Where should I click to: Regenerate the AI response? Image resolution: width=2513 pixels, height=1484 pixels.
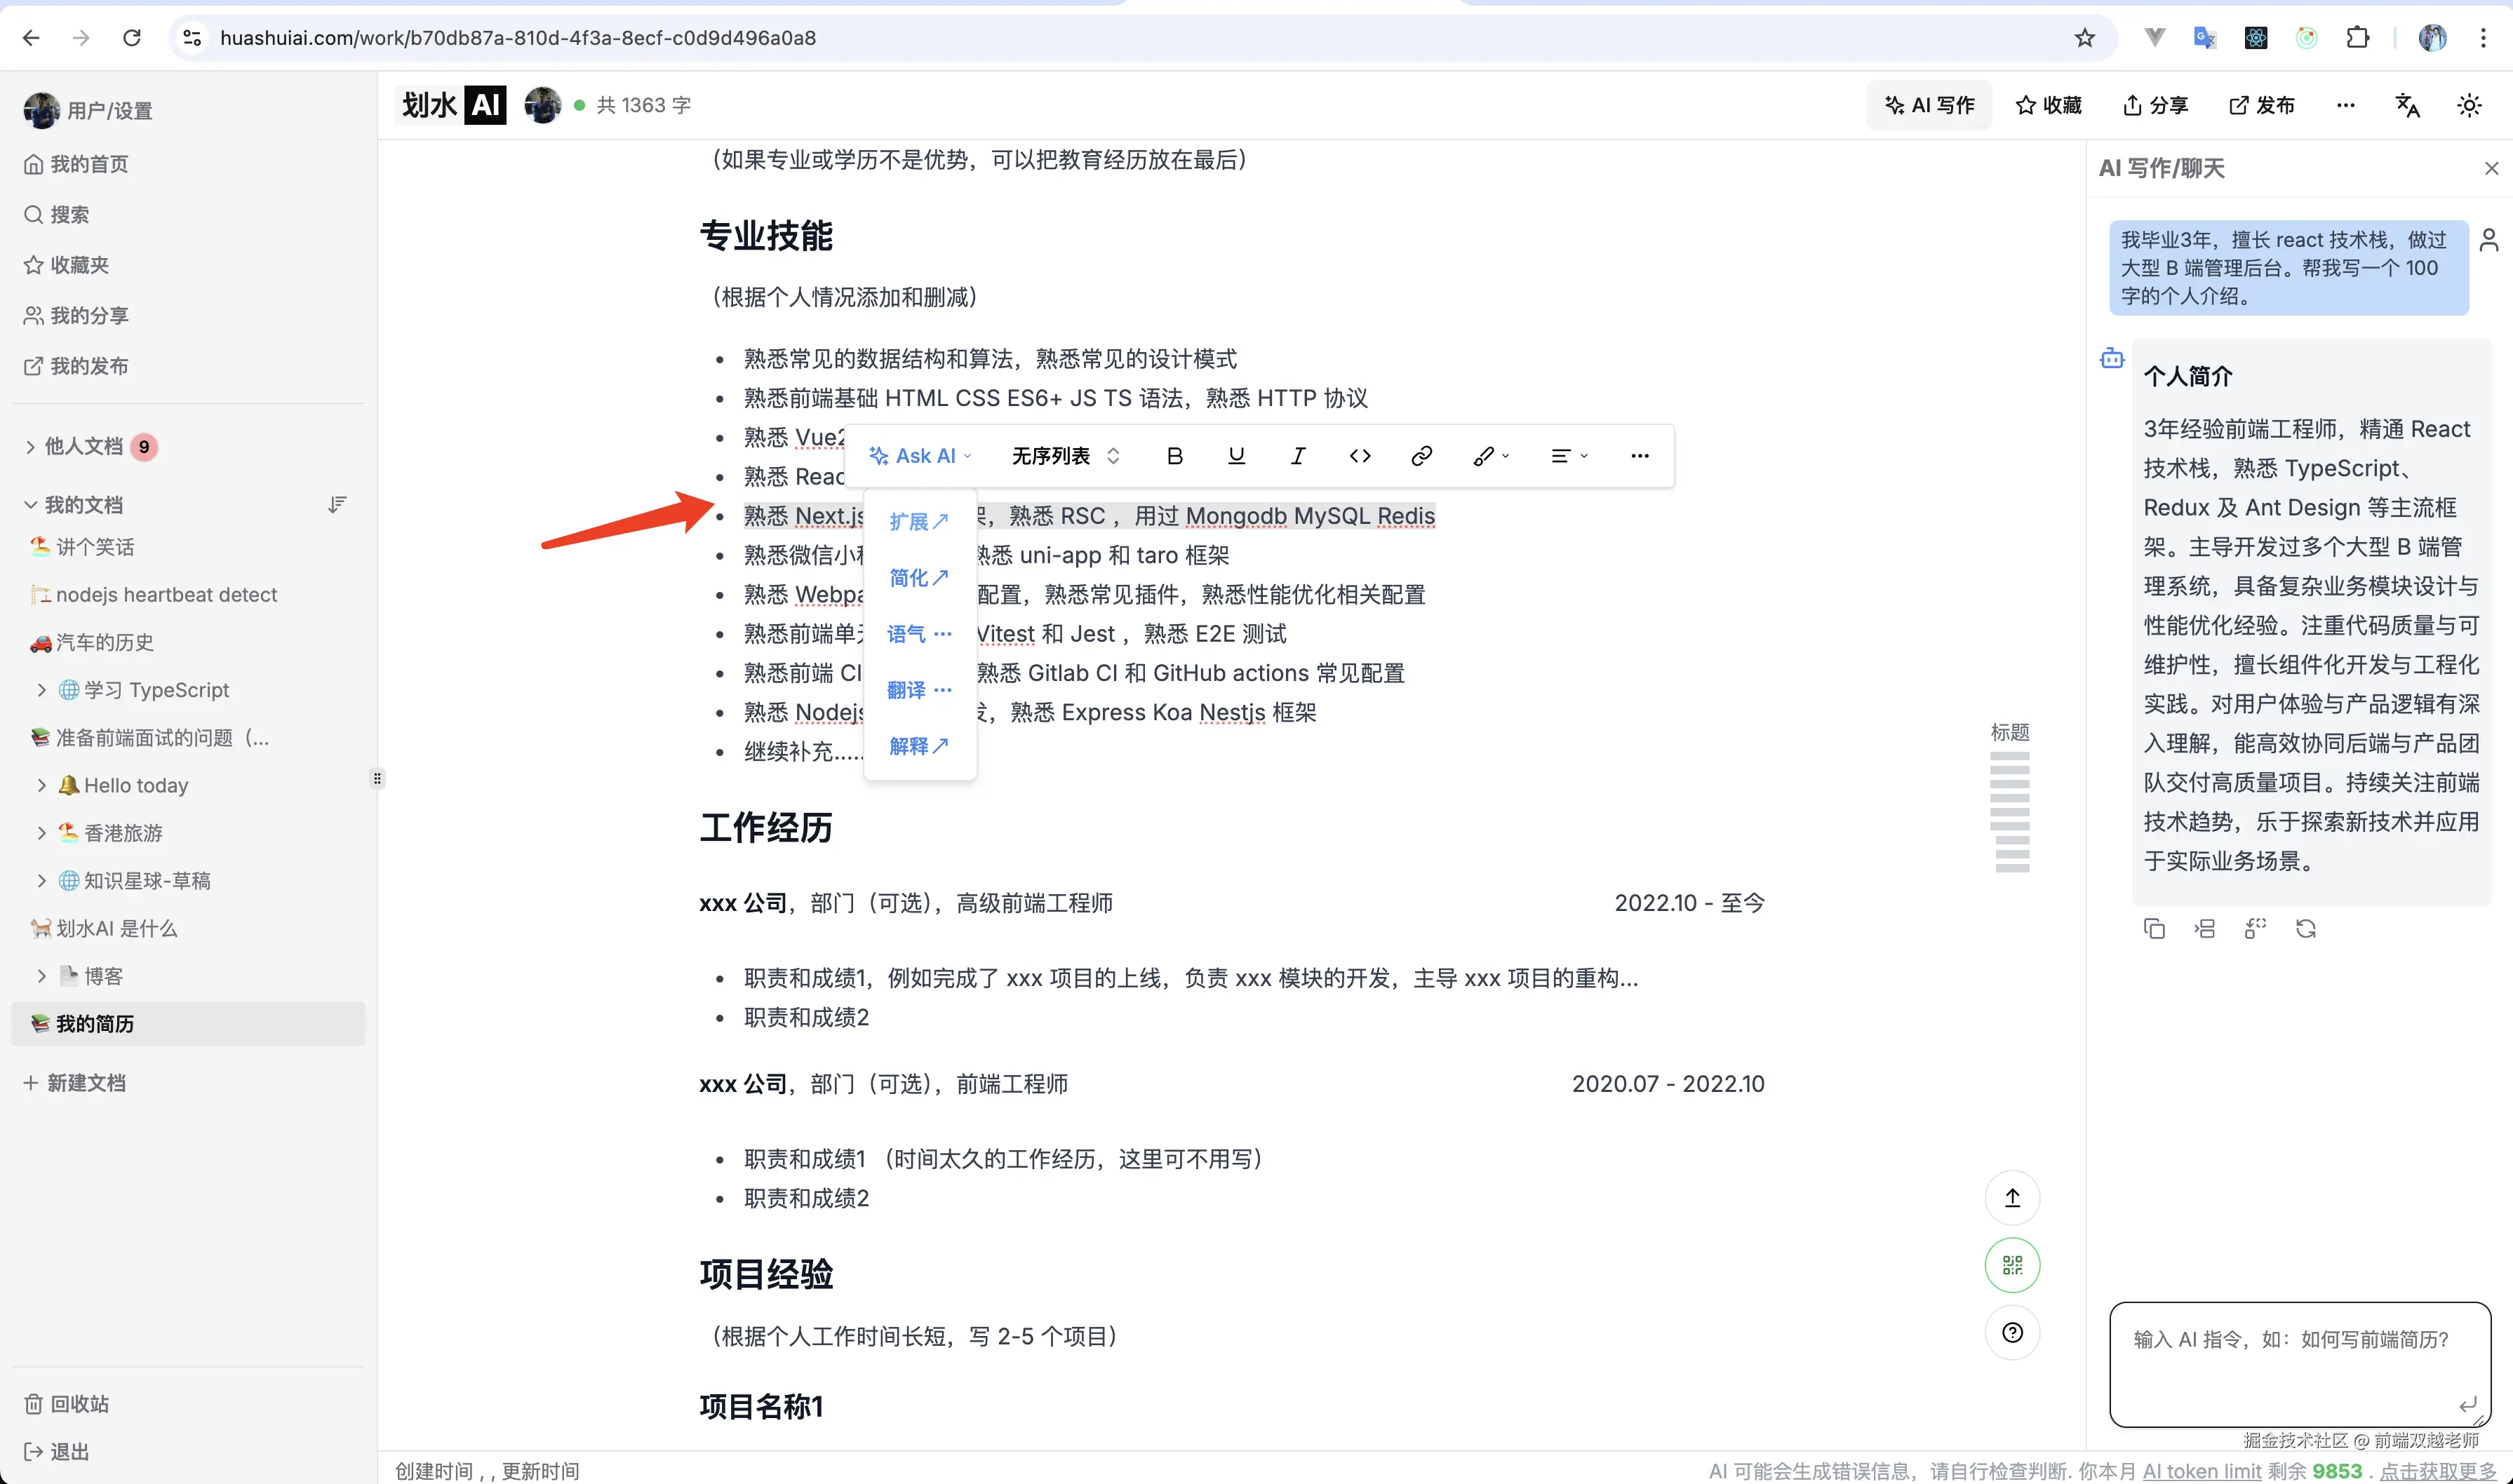2306,928
